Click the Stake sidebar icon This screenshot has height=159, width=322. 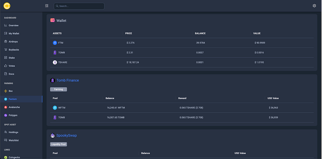click(6, 58)
